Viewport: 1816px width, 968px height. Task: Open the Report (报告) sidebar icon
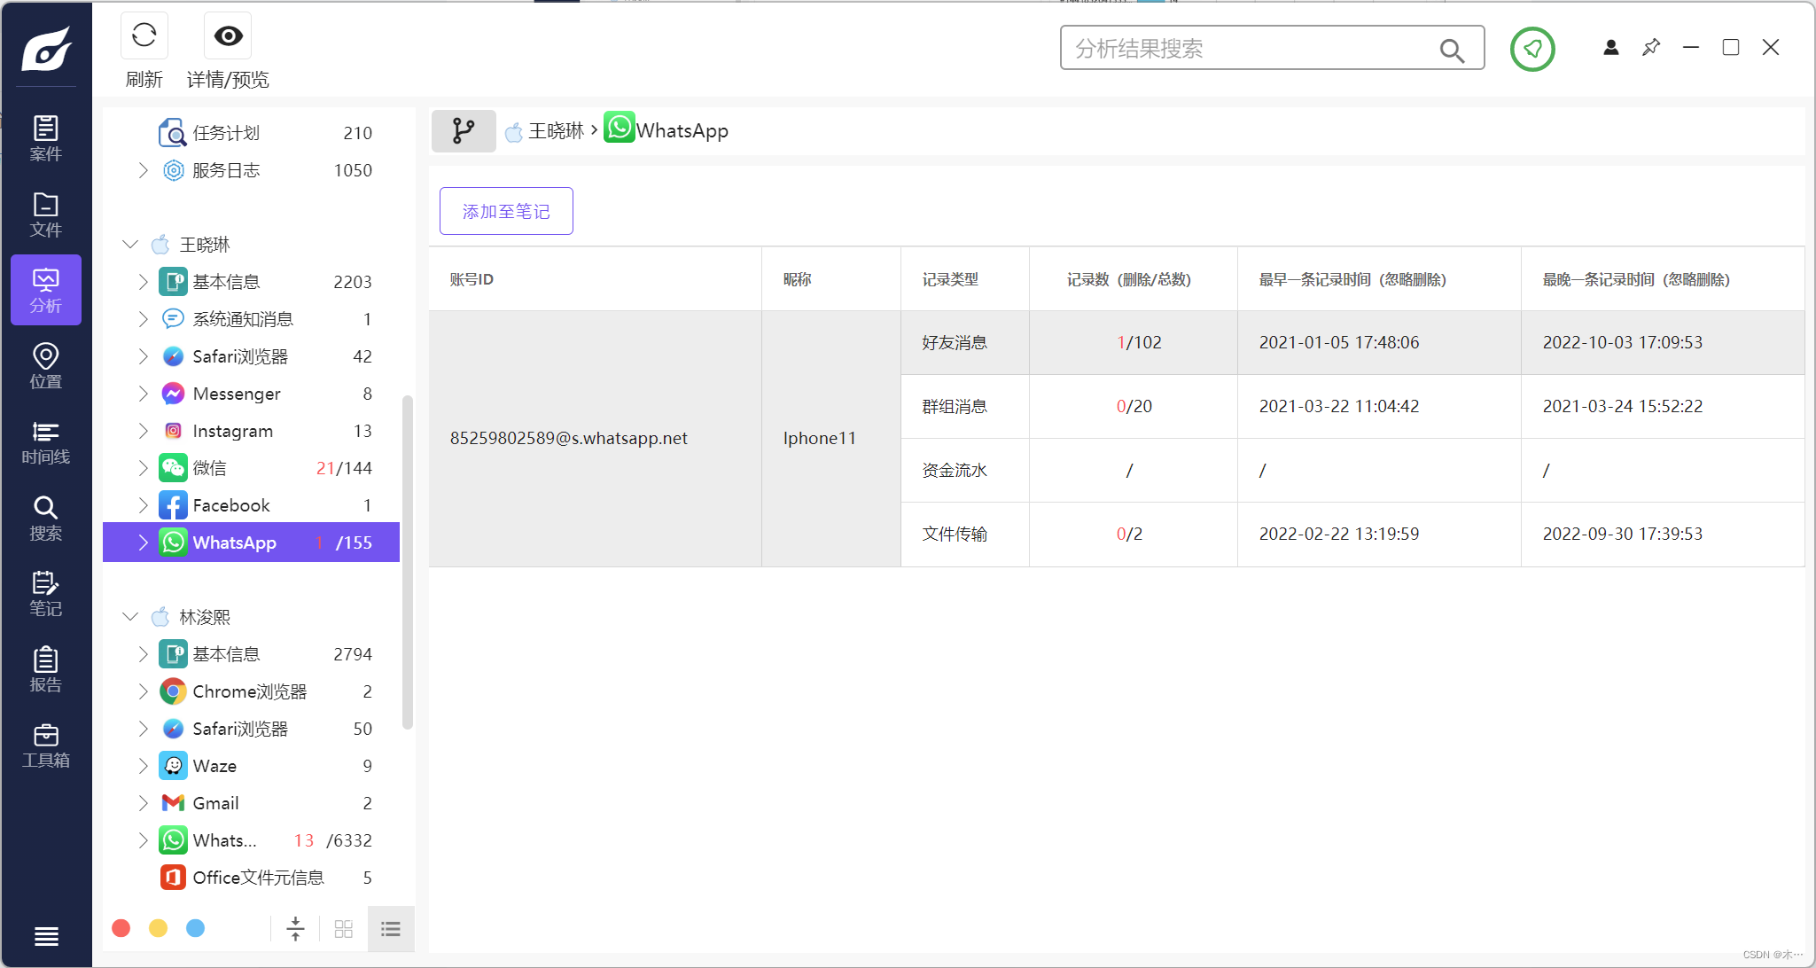(x=46, y=669)
